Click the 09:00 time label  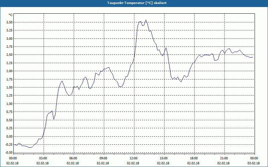pos(104,158)
